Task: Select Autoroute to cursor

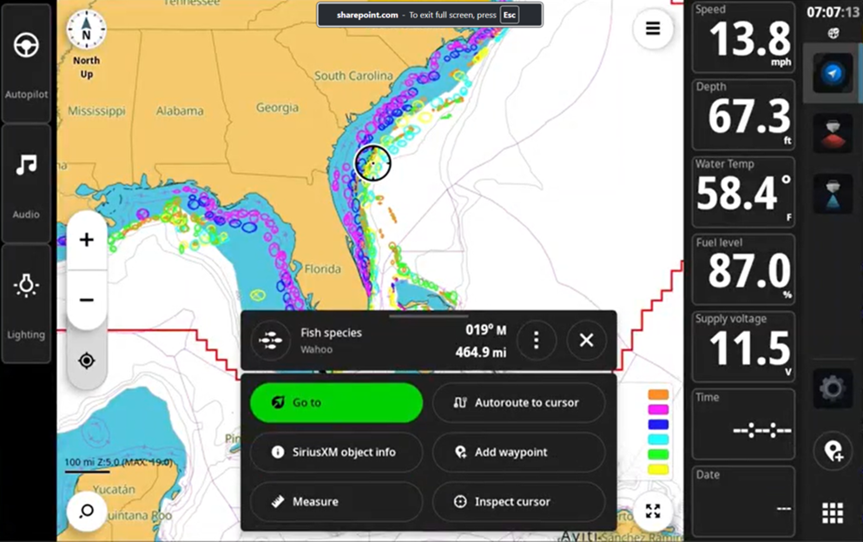Action: 518,403
